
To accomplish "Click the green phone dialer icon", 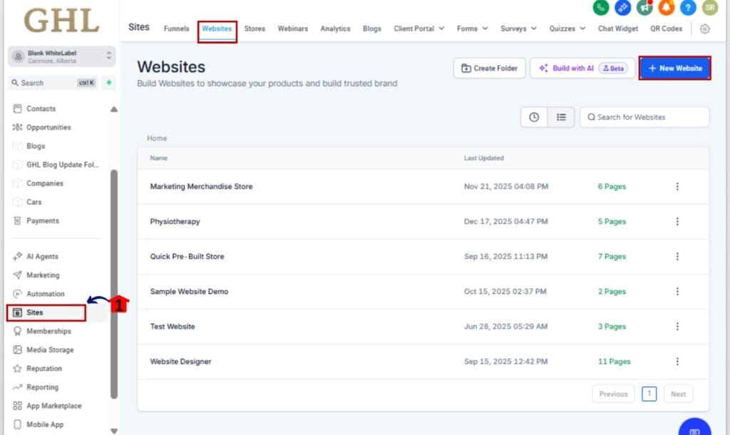I will (600, 7).
